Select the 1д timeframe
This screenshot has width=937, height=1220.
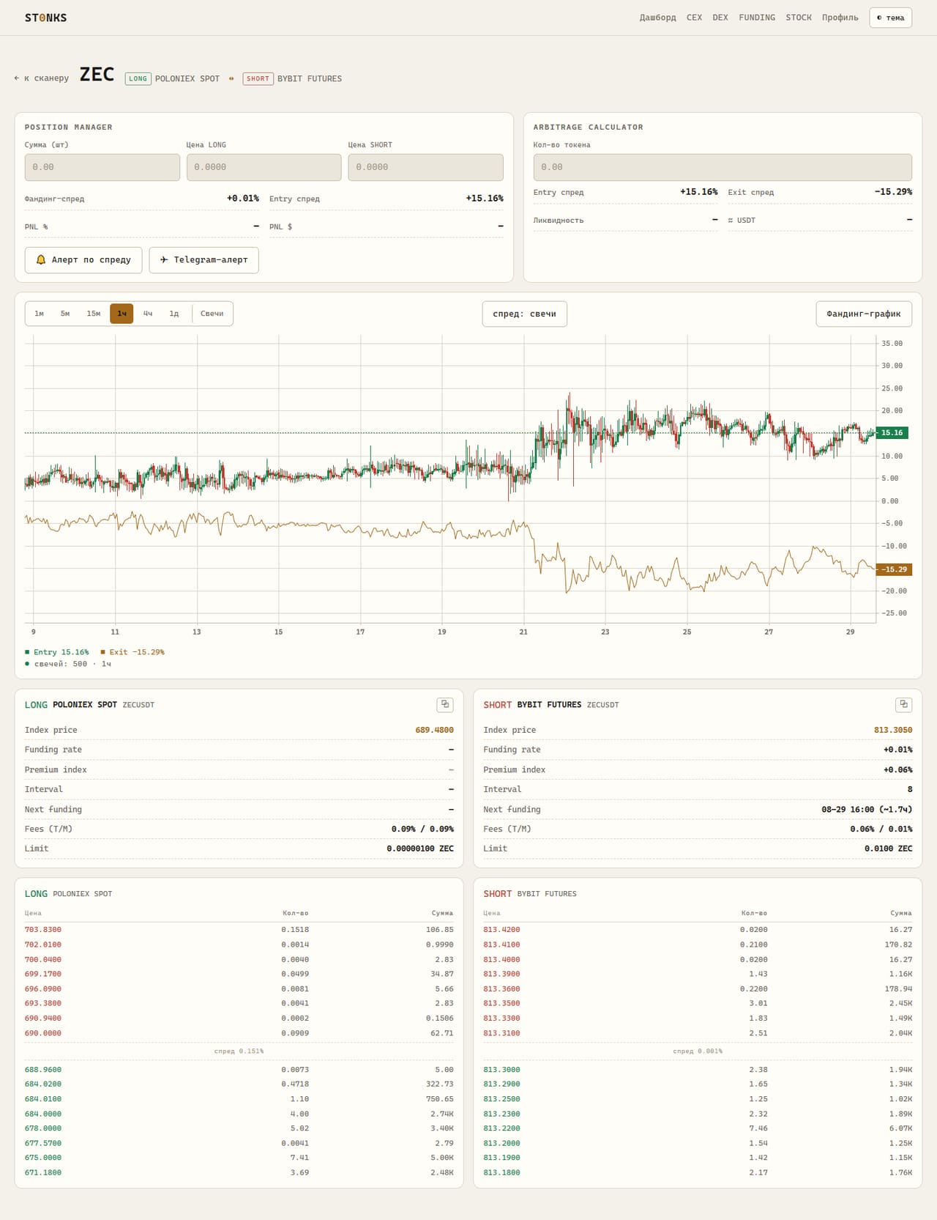coord(174,314)
